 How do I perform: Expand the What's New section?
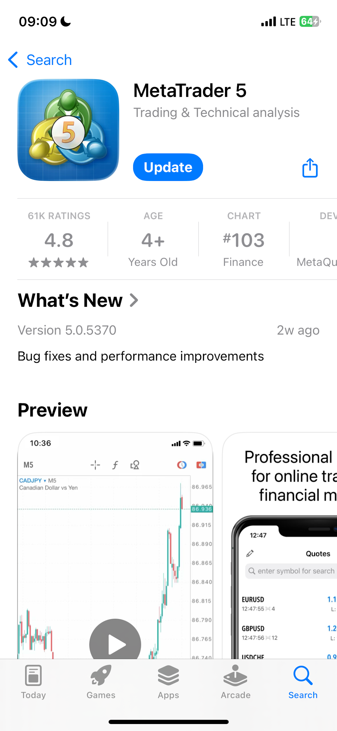78,300
